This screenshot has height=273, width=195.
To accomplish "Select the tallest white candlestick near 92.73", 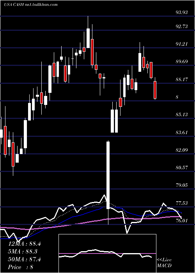I will [x=88, y=38].
